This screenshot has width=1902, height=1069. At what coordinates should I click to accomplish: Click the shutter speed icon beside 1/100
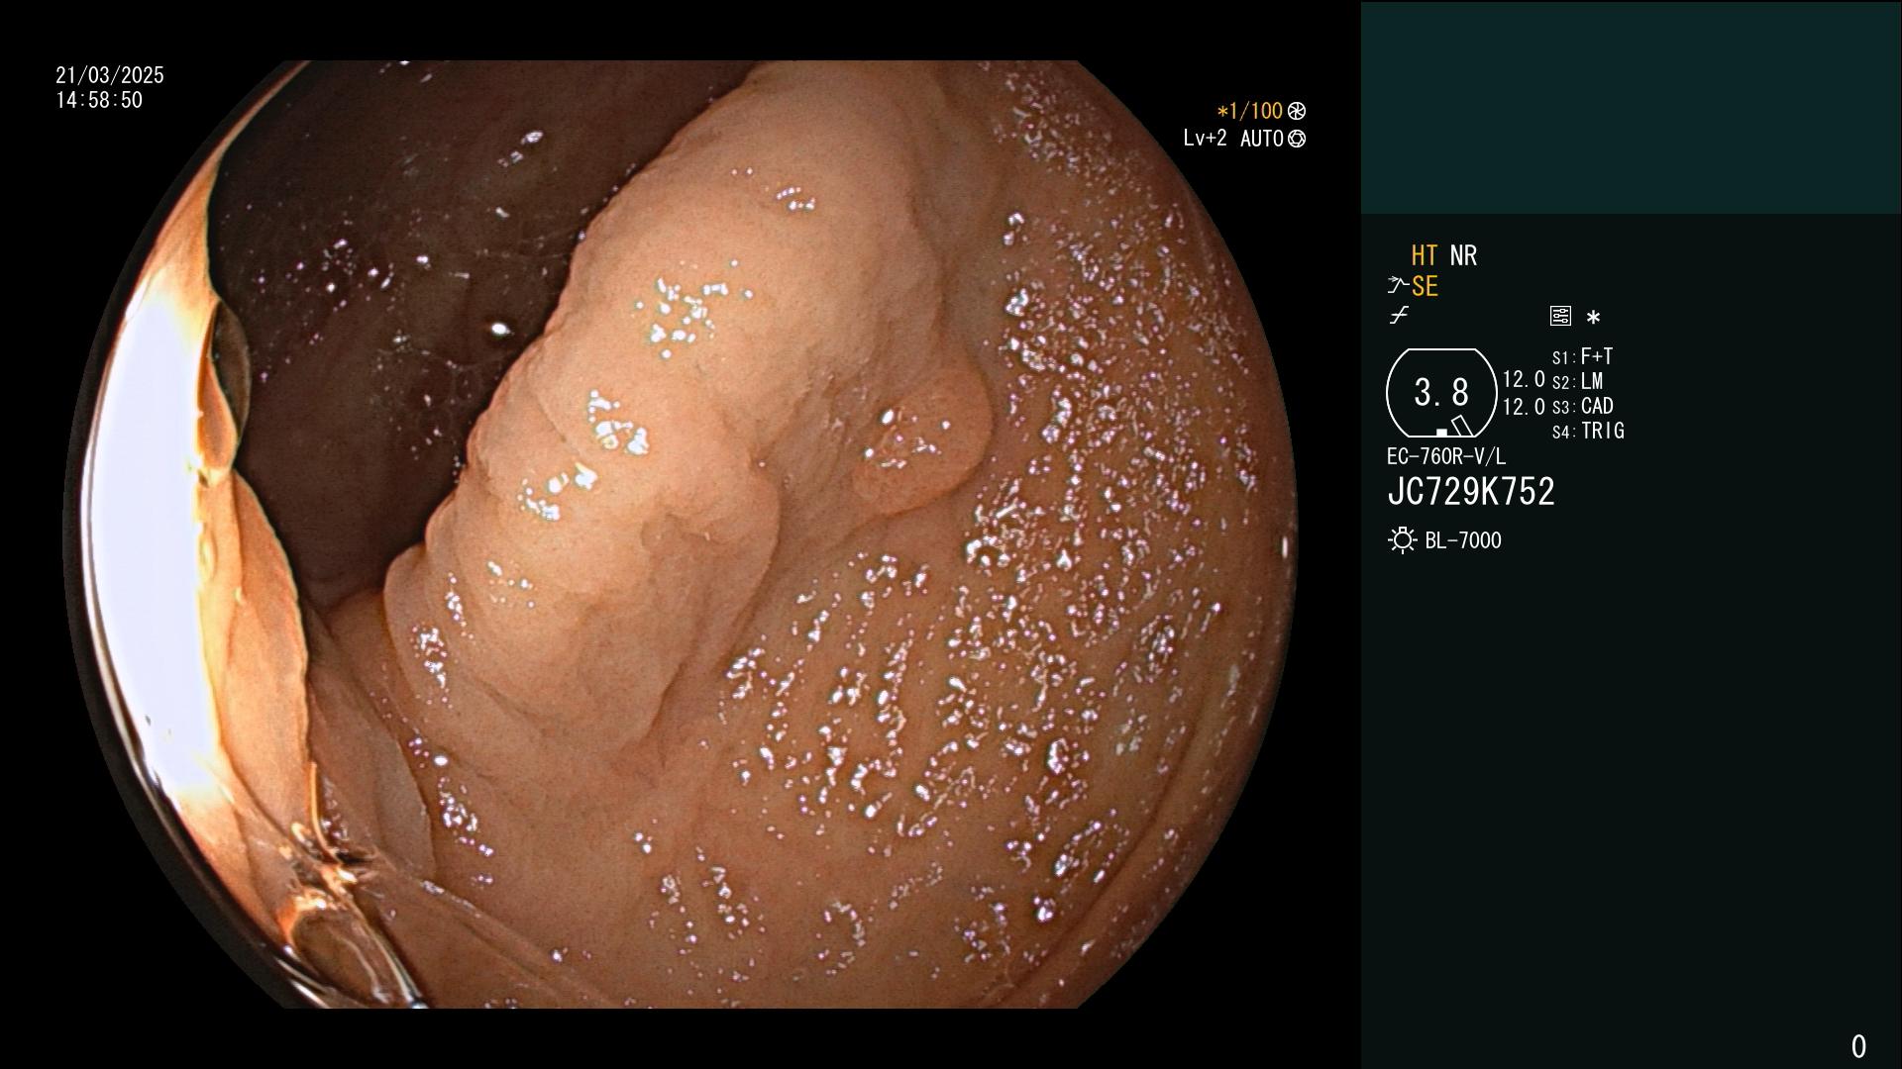coord(1296,111)
